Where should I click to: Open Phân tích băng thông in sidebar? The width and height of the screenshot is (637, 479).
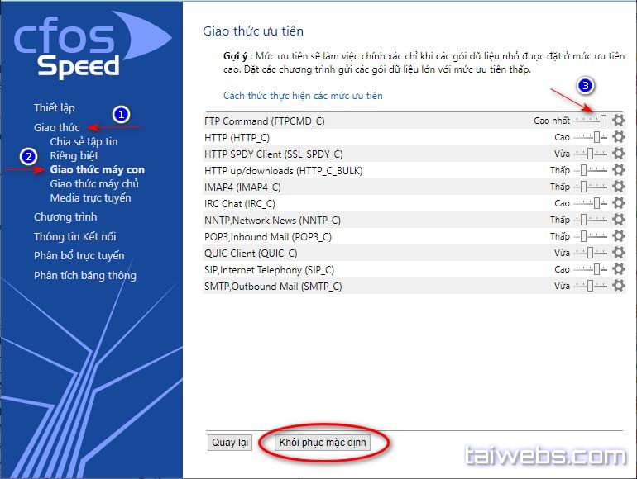point(84,275)
